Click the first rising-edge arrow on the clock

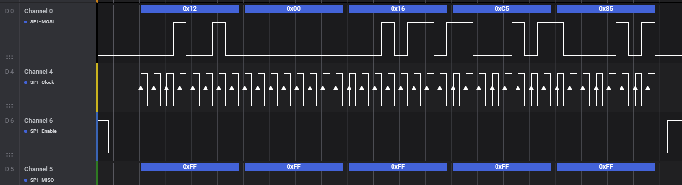click(141, 88)
